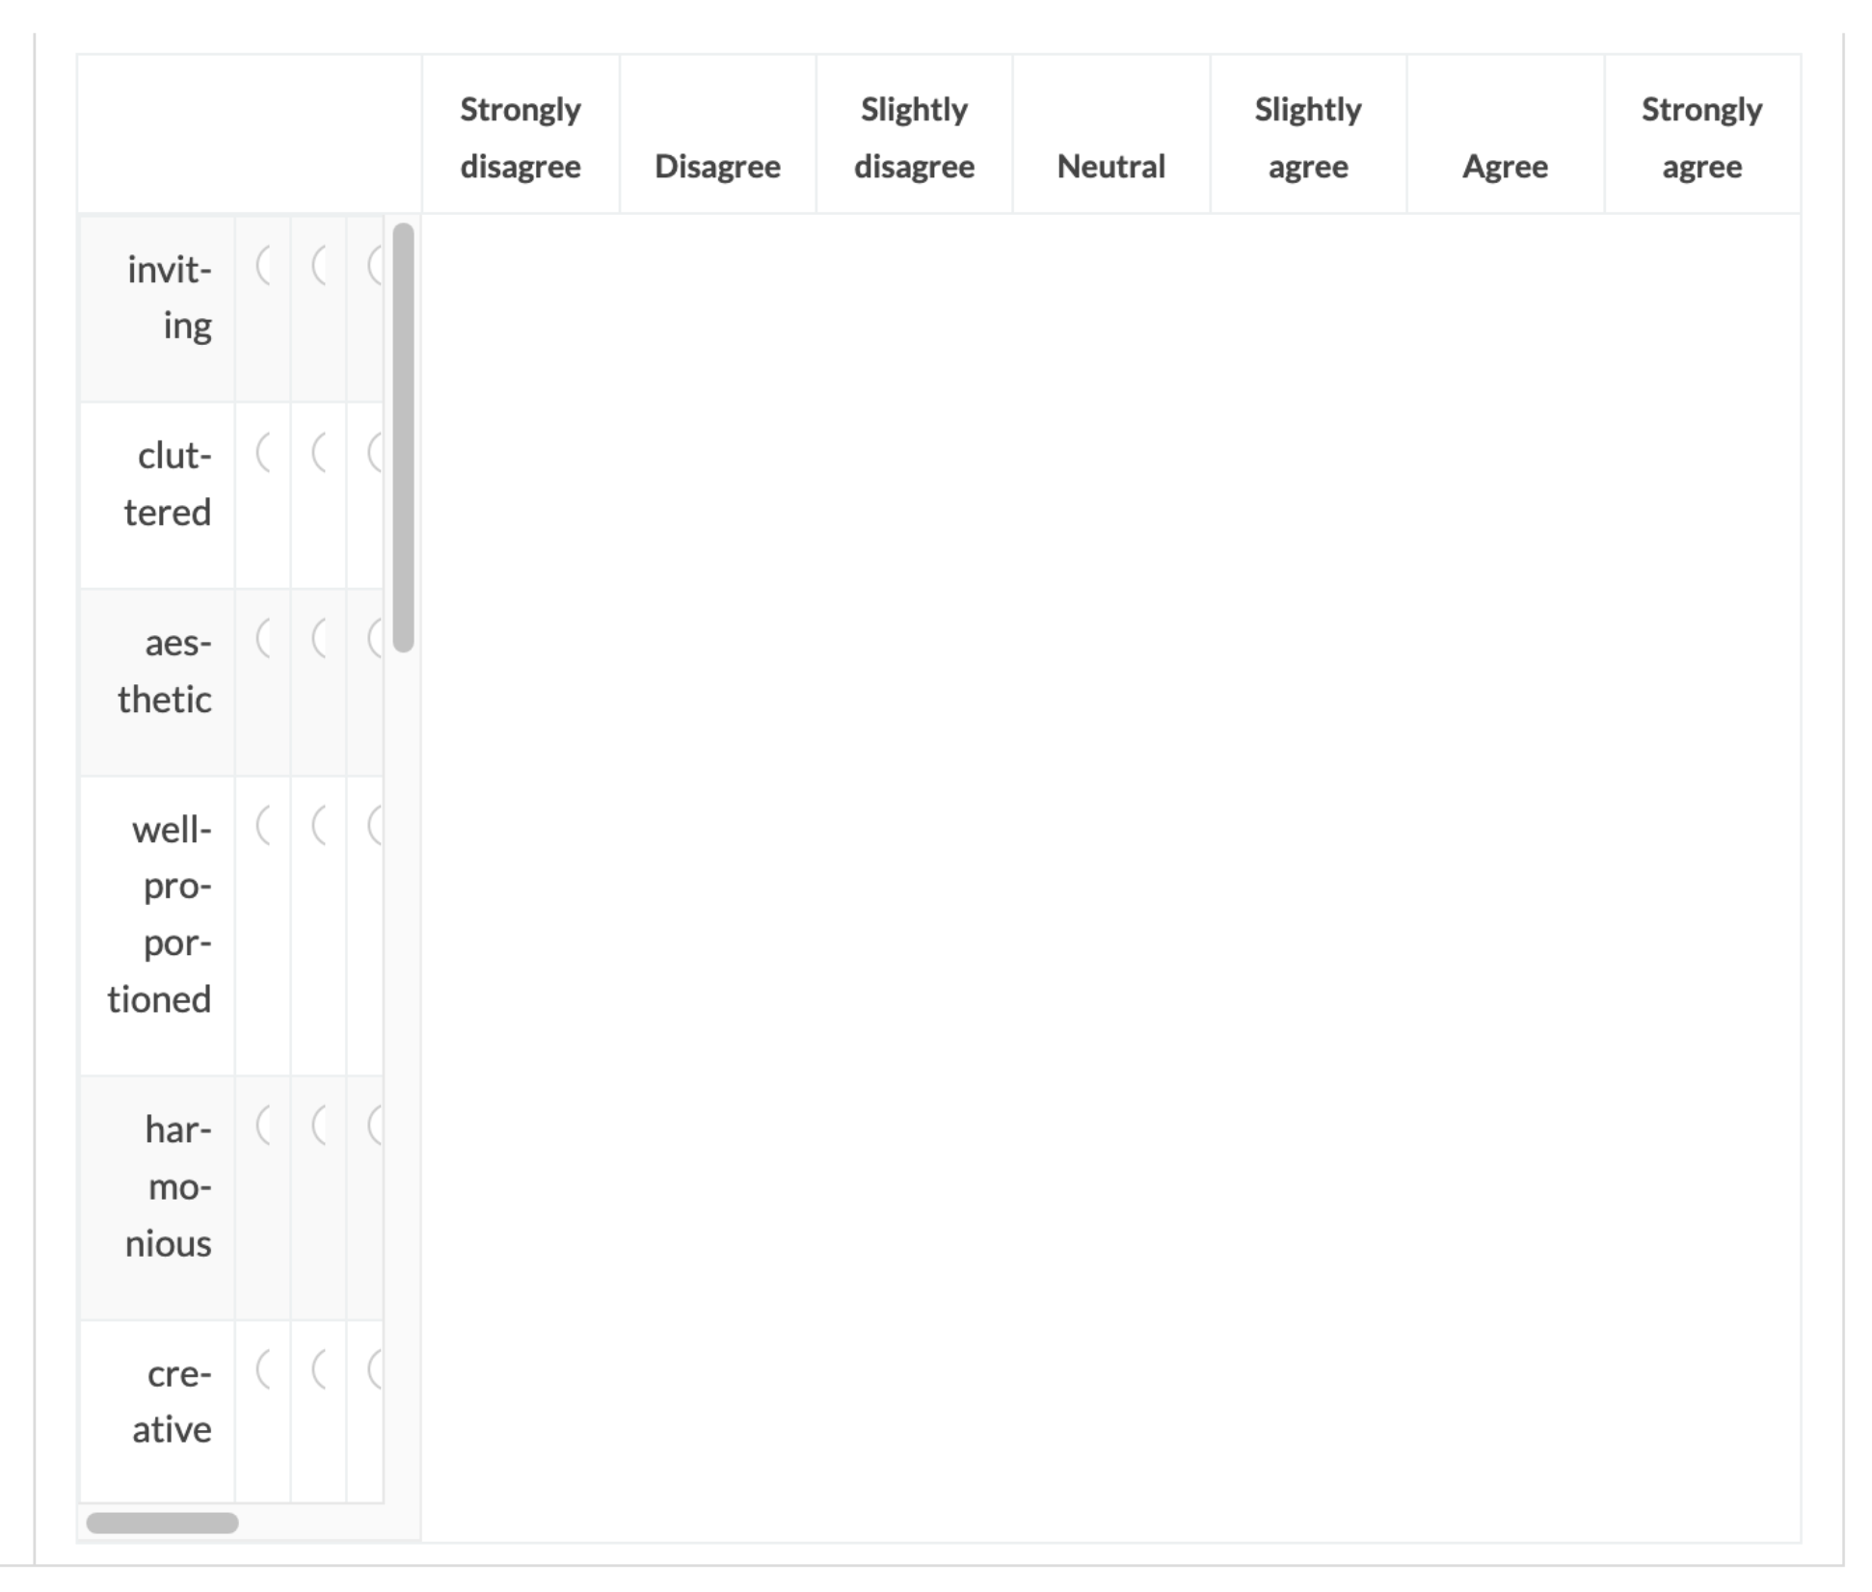Select first radio button in inviting row
1872x1592 pixels.
click(264, 265)
